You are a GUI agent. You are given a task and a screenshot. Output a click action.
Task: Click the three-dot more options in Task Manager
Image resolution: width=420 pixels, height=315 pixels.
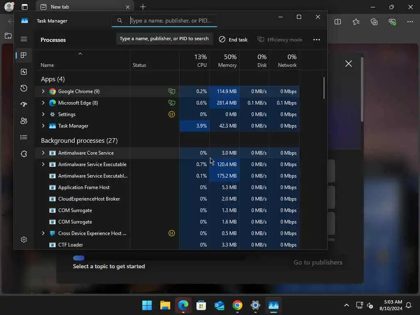click(317, 40)
